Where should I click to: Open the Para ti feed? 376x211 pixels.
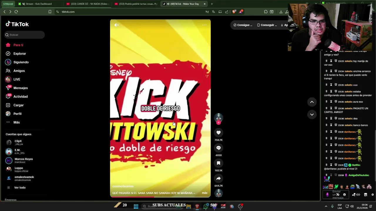coord(18,45)
